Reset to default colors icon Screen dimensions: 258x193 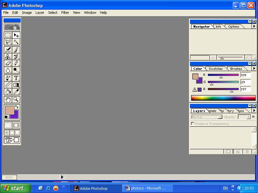[6, 117]
